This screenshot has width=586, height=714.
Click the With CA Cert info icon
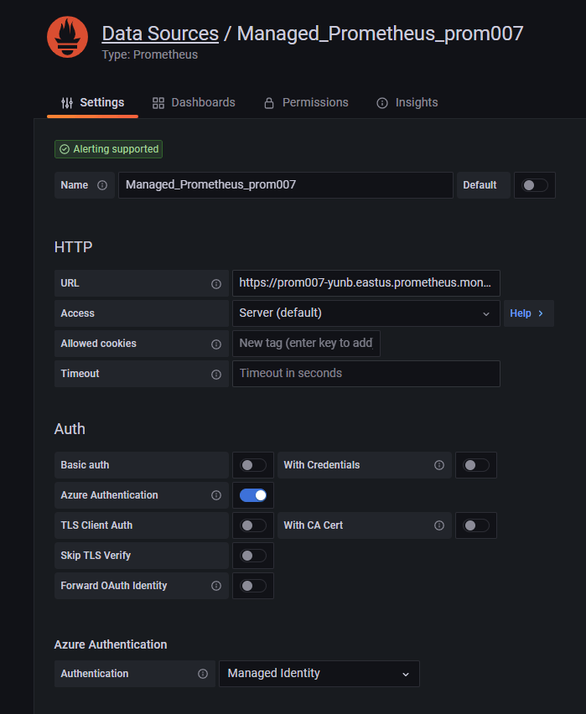(x=439, y=525)
